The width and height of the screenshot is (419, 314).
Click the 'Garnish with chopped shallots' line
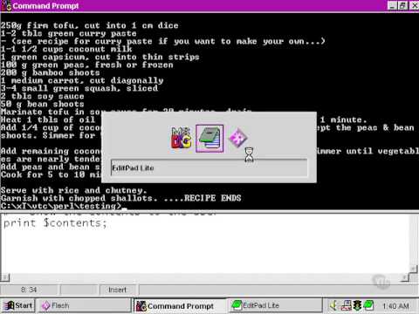coord(120,198)
